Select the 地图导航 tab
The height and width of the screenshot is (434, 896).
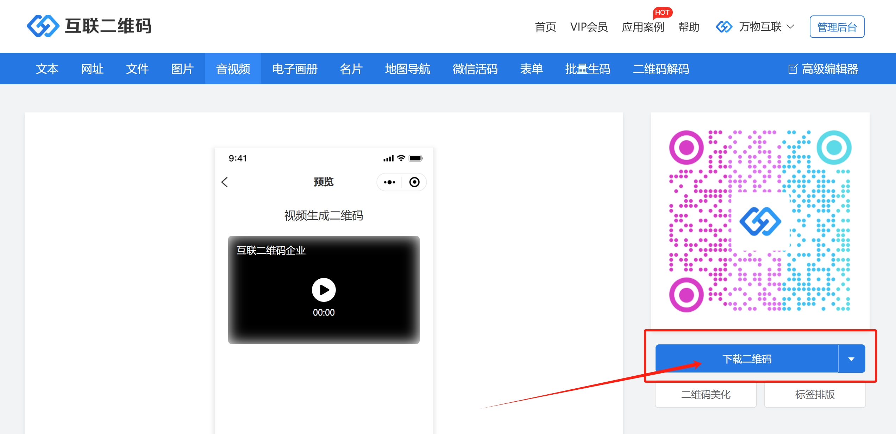pos(408,69)
